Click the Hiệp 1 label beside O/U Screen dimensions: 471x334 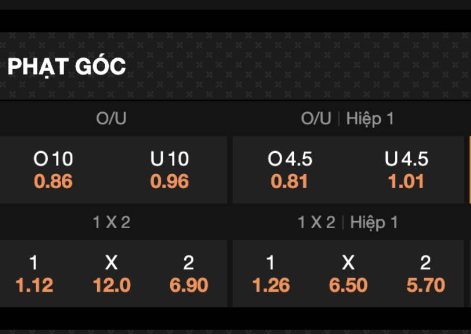(370, 119)
